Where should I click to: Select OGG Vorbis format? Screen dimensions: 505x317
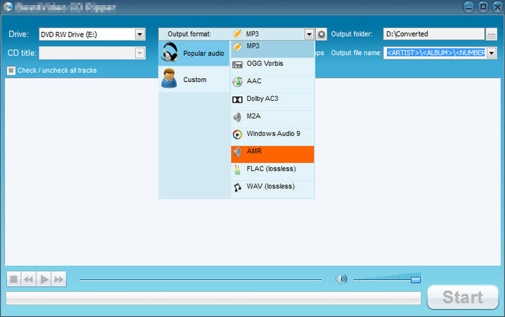click(x=272, y=64)
